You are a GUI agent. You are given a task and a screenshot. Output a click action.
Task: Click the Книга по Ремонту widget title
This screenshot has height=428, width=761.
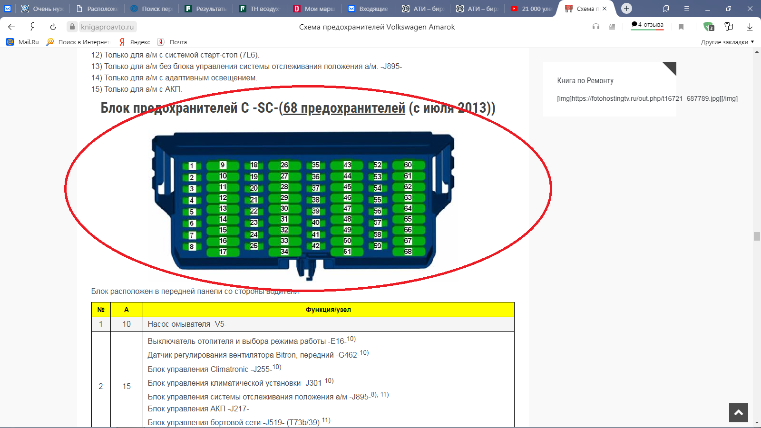(585, 80)
